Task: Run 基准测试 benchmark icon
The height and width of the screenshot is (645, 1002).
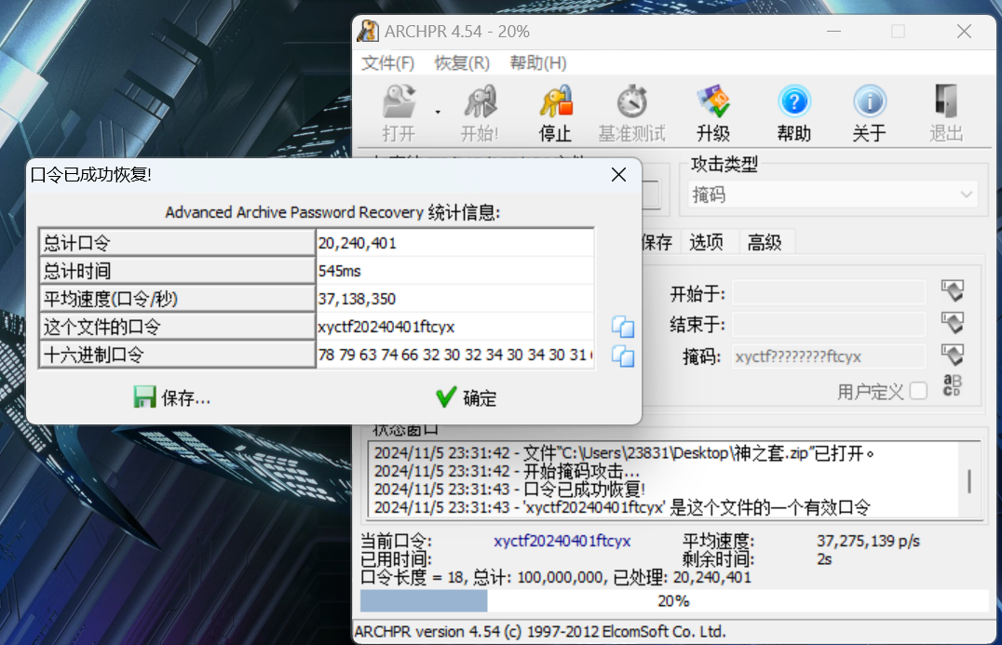Action: (632, 113)
